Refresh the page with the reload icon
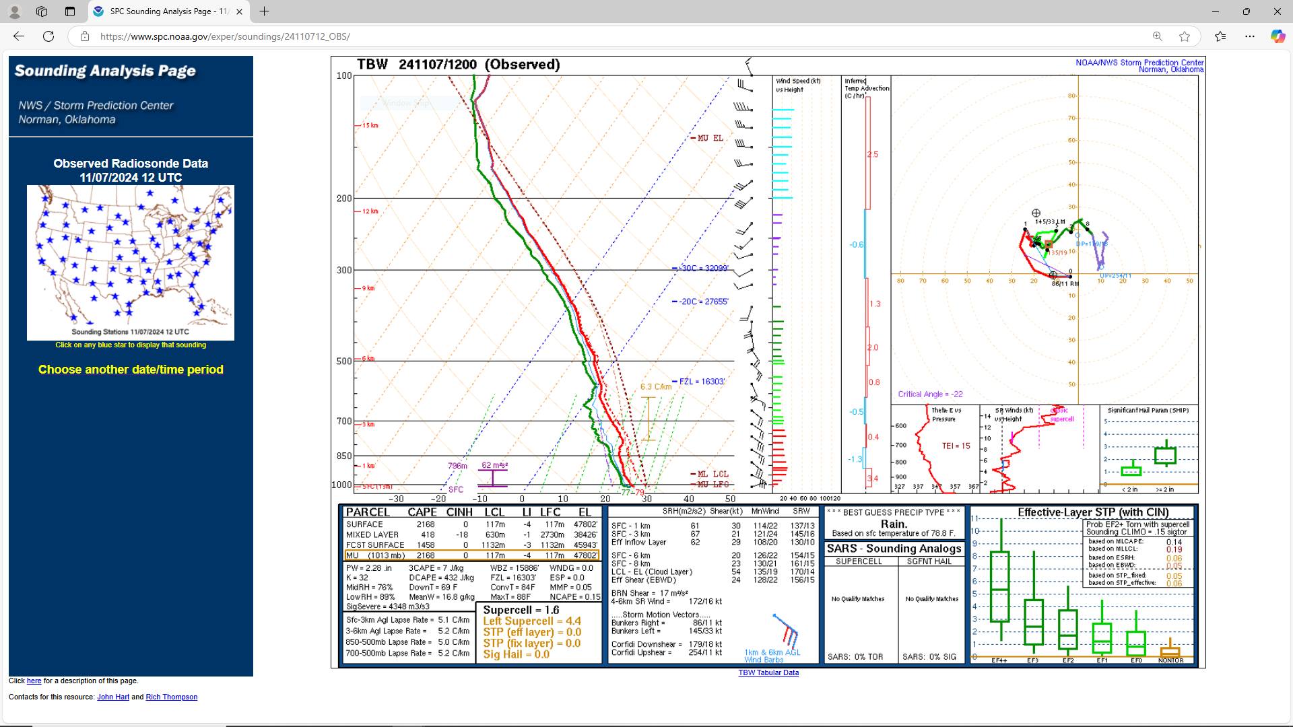The width and height of the screenshot is (1293, 727). [48, 36]
